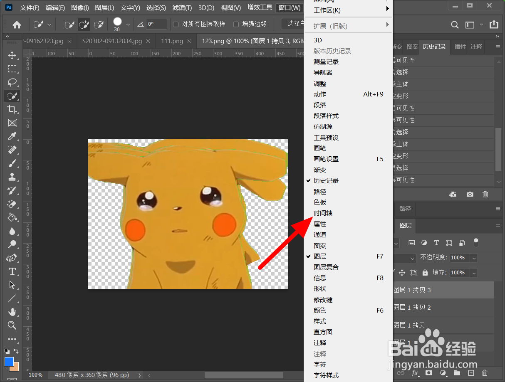Prevent auto-nesting into artboards lock
Viewport: 505px width, 382px height.
coord(413,273)
